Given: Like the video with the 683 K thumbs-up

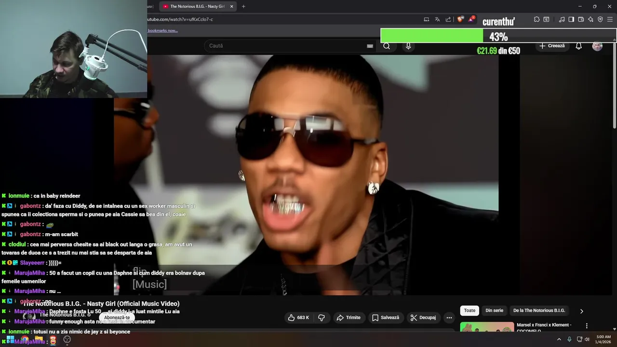Looking at the screenshot, I should 298,318.
